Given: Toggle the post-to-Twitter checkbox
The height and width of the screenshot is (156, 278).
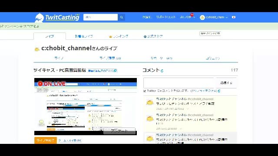Looking at the screenshot, I should pos(145,91).
